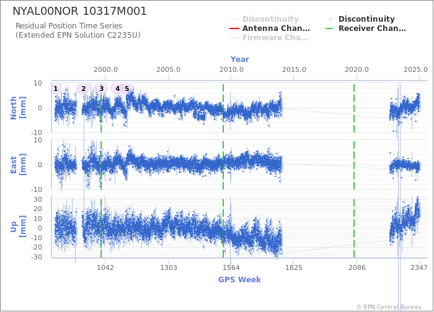Select discontinuity marker 1
The image size is (434, 312).
point(56,89)
